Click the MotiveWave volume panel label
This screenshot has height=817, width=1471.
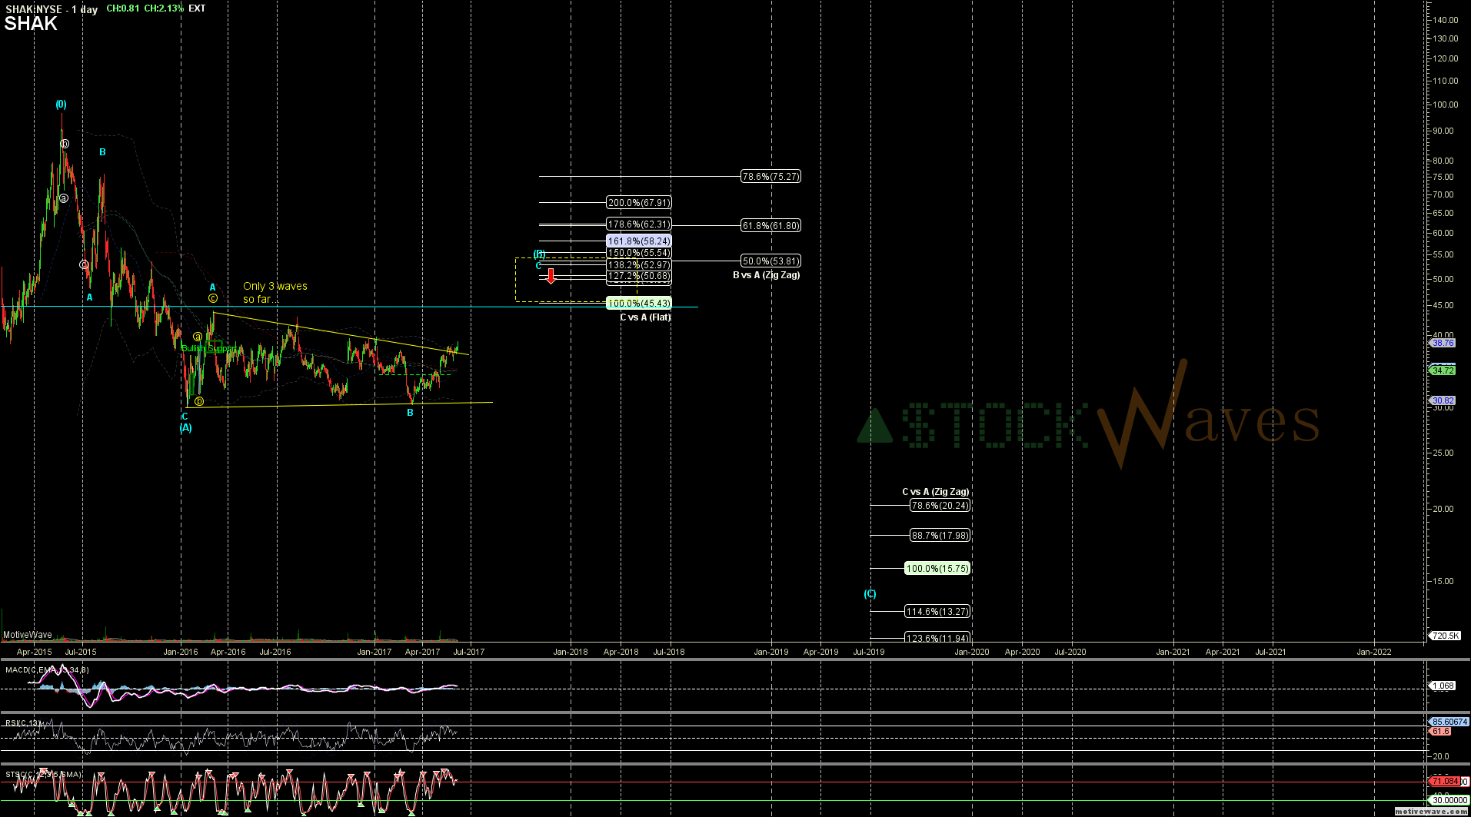click(x=28, y=635)
